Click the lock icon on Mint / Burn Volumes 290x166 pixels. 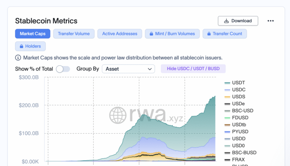151,34
